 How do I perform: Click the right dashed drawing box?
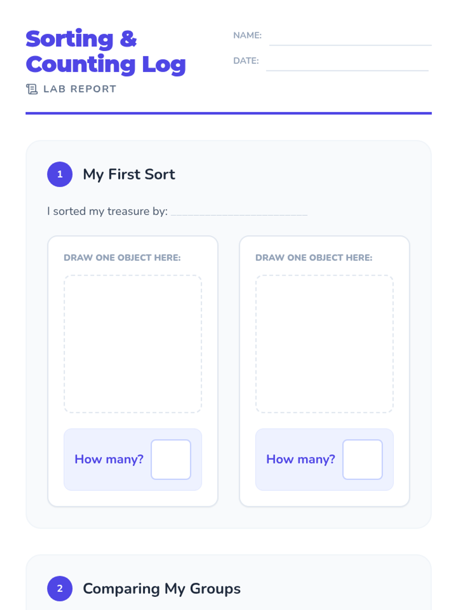click(324, 344)
